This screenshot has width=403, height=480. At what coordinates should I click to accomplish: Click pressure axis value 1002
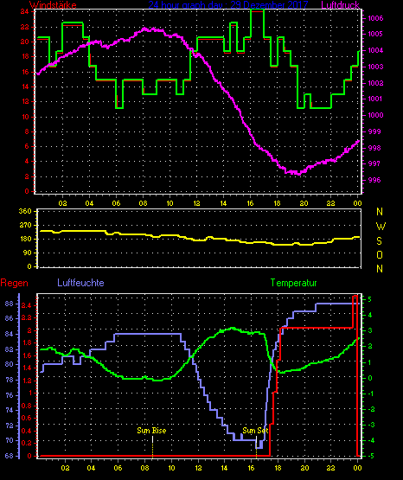[375, 83]
